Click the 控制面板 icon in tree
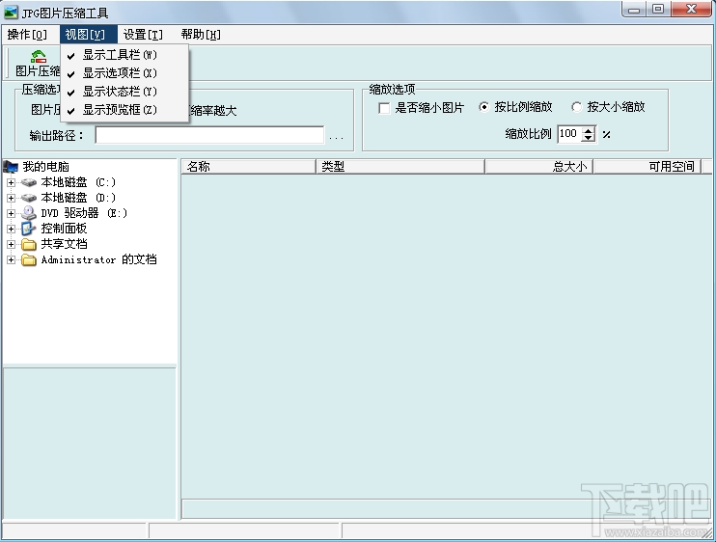716x542 pixels. click(29, 229)
